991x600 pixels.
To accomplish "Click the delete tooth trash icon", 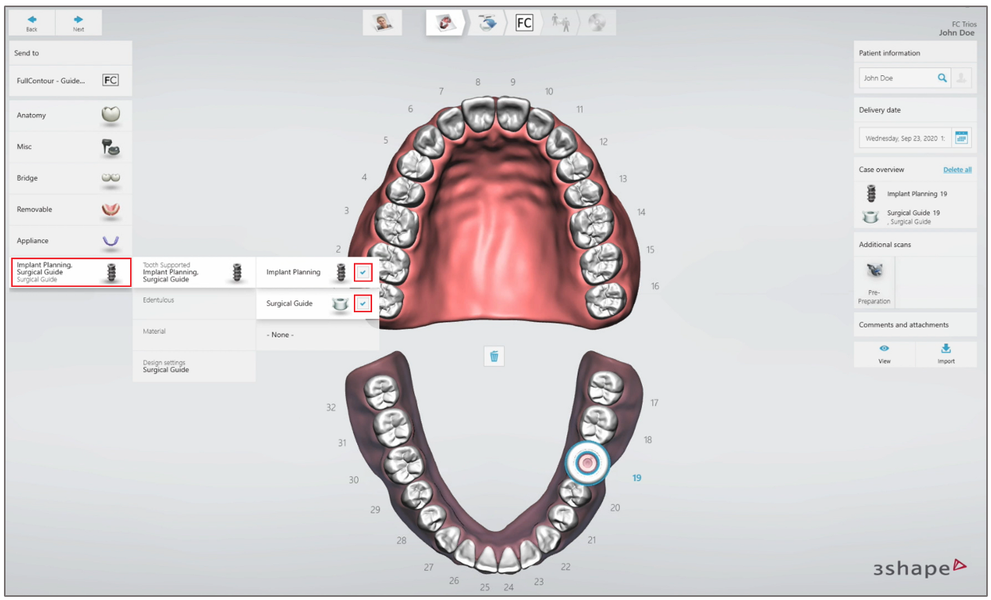I will pyautogui.click(x=494, y=356).
